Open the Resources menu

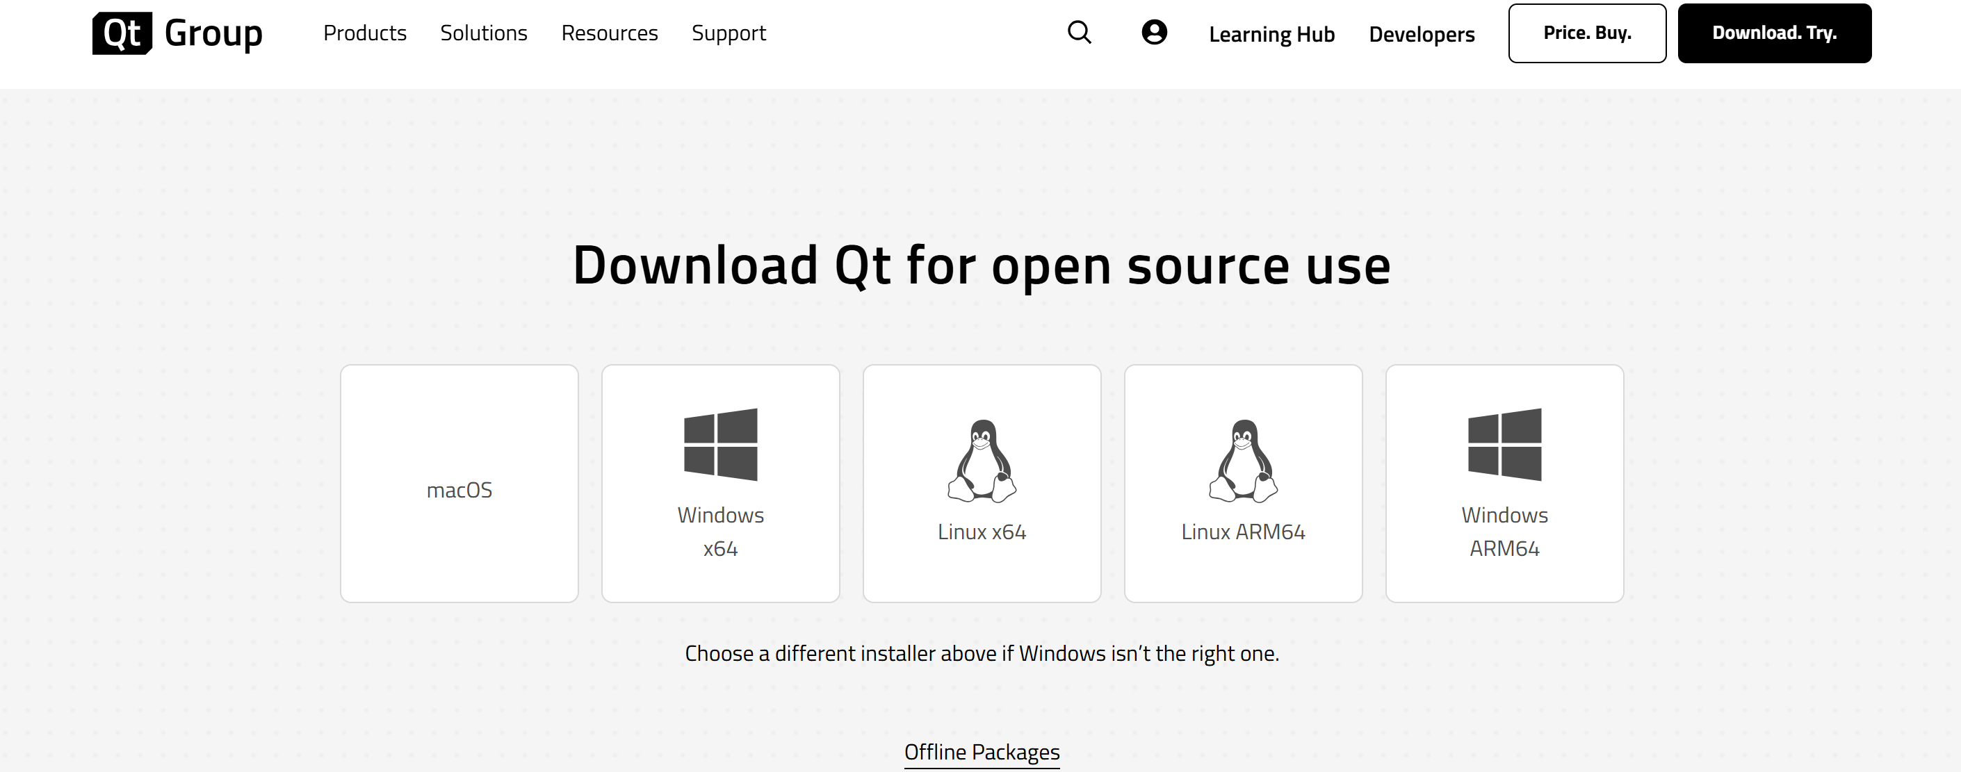click(609, 33)
